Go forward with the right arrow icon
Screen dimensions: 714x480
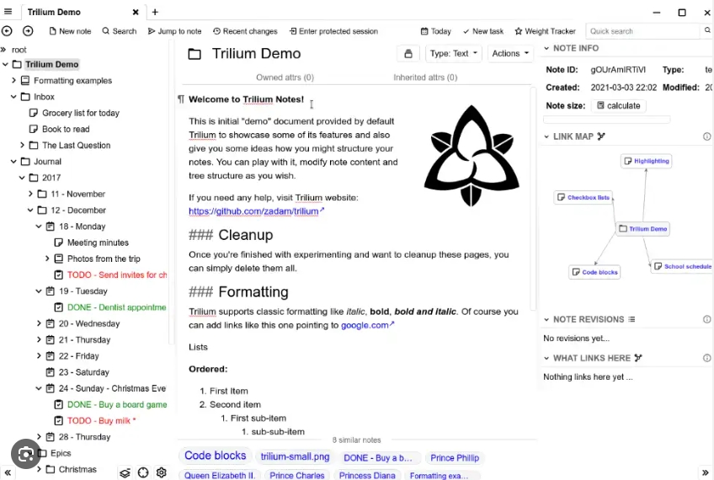(x=28, y=31)
